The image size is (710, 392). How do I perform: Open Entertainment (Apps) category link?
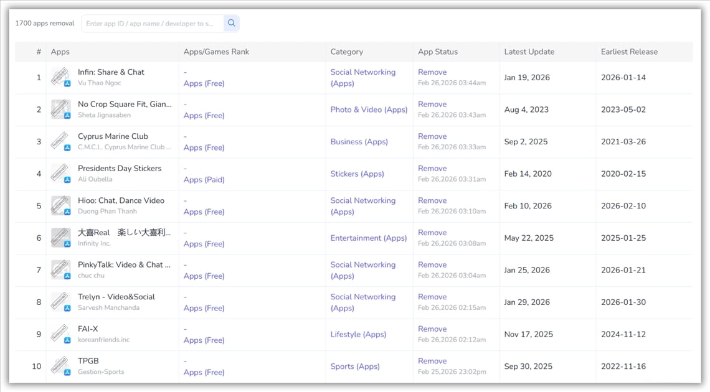tap(368, 238)
